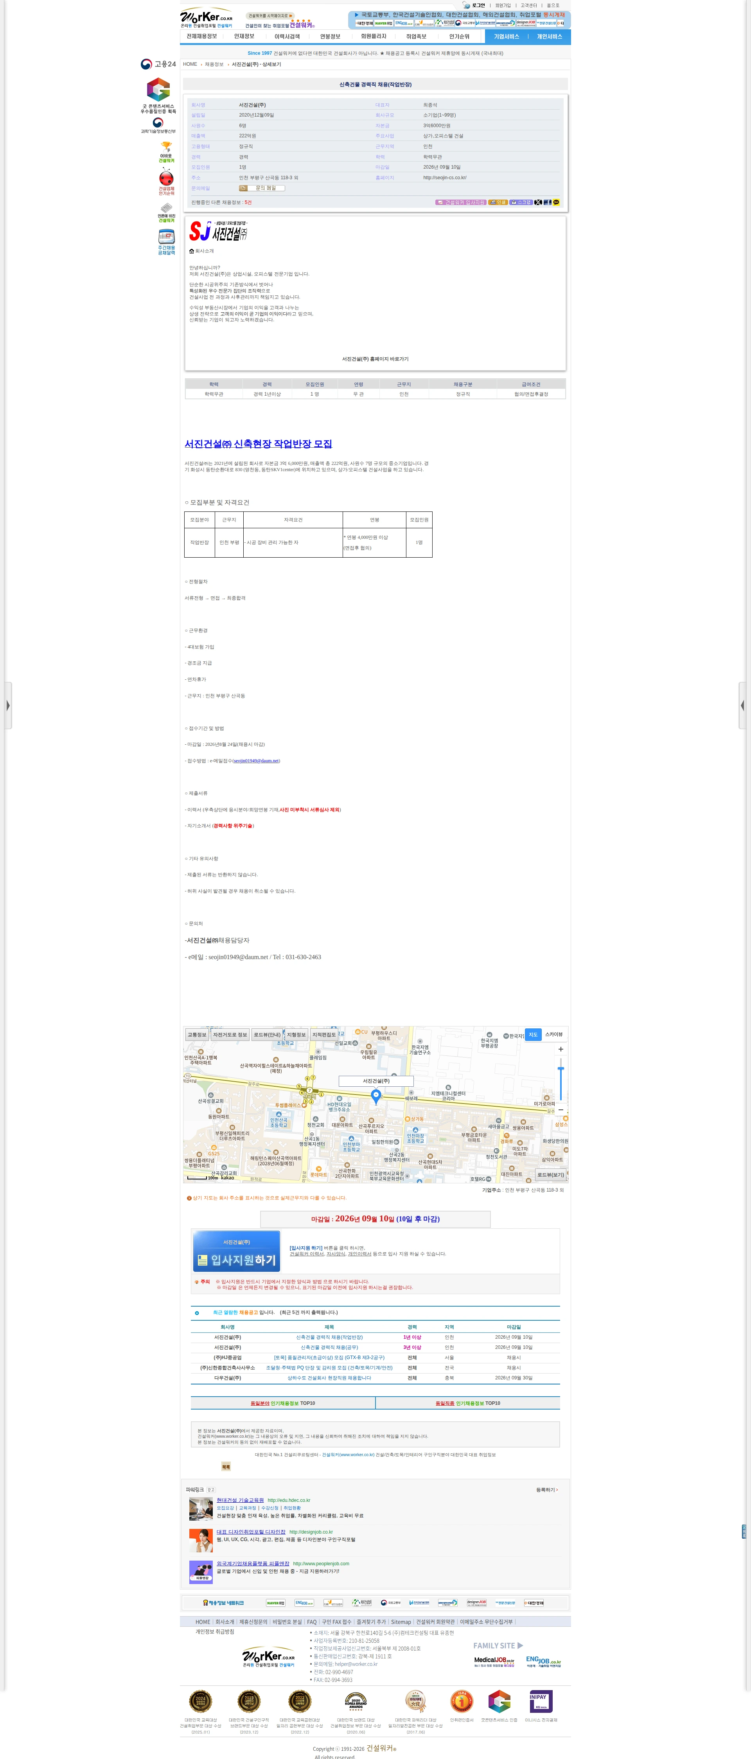Click the 굿 콘텐츠서비스 certification badge in sidebar
Image resolution: width=751 pixels, height=1759 pixels.
158,95
